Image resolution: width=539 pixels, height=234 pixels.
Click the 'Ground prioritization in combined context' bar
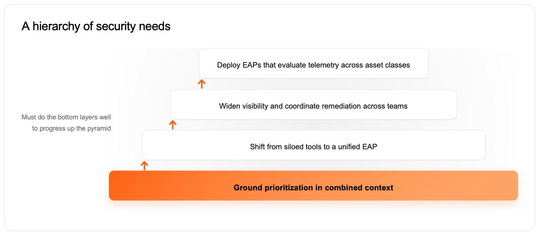(313, 185)
